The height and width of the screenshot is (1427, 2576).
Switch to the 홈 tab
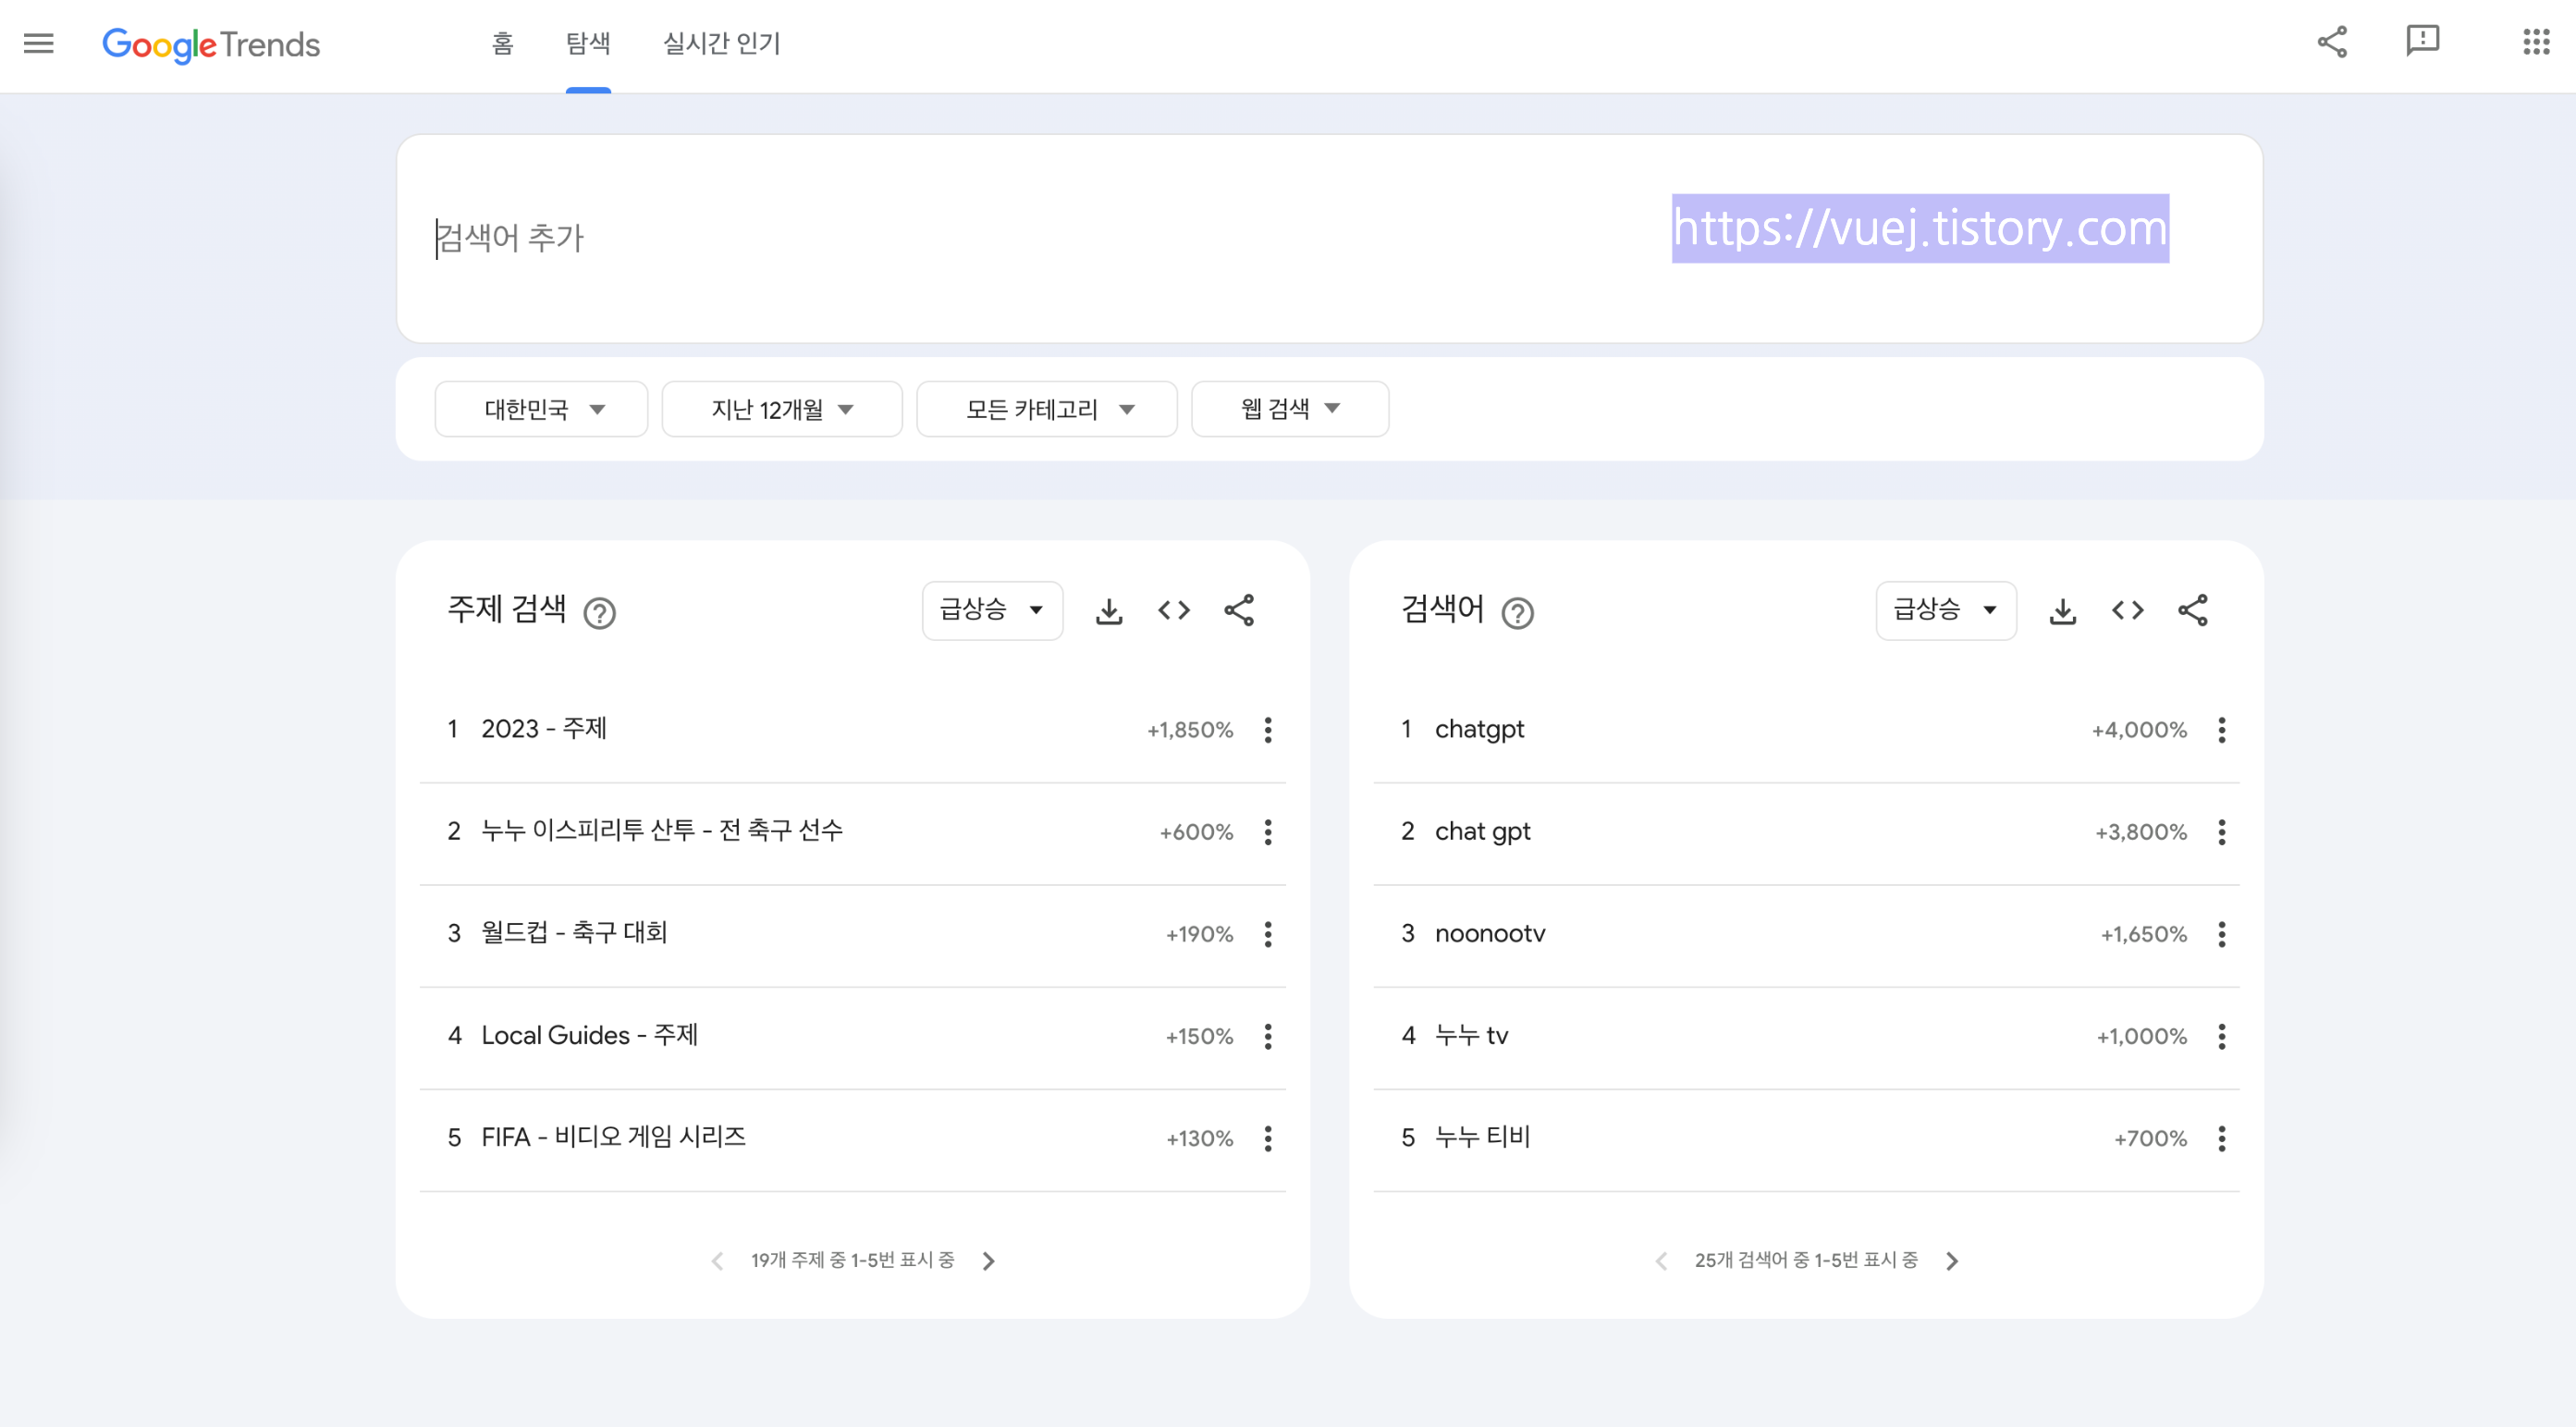(x=502, y=44)
